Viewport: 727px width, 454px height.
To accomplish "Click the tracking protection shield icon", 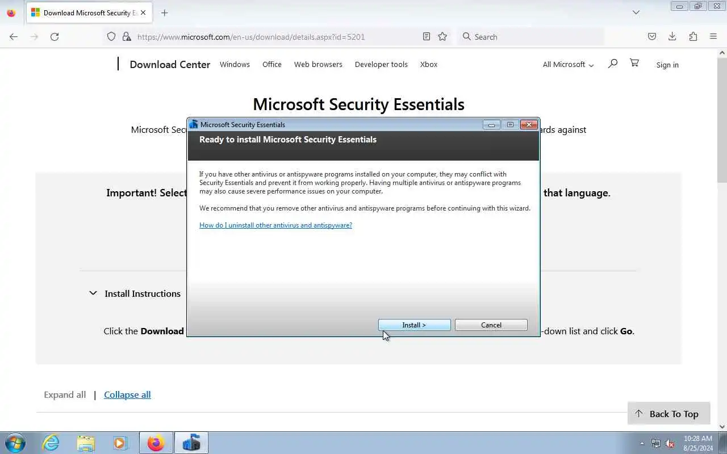I will 111,36.
